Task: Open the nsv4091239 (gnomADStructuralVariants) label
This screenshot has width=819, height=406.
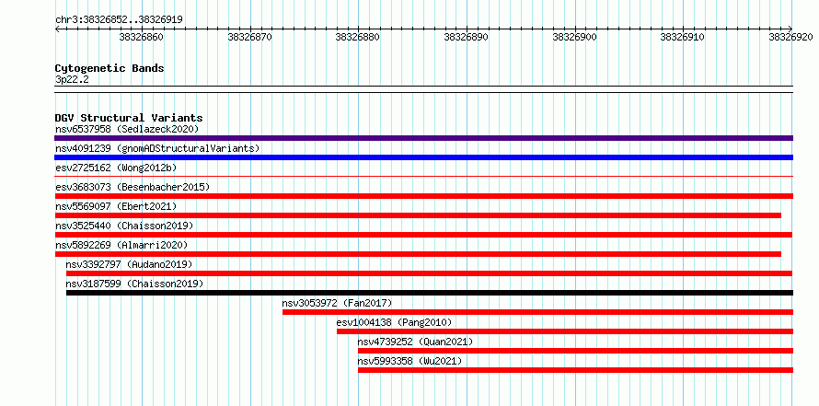Action: (157, 148)
